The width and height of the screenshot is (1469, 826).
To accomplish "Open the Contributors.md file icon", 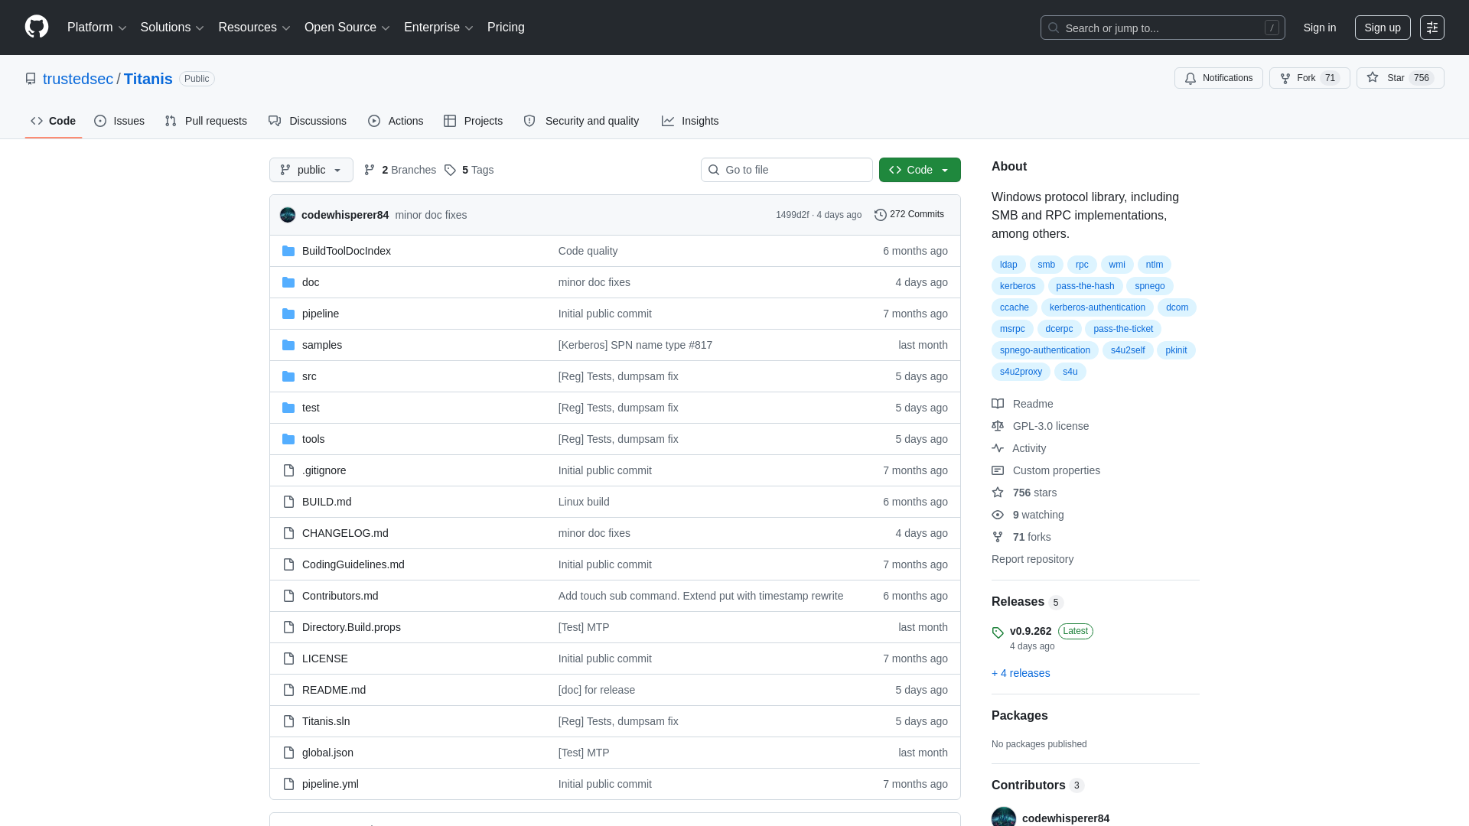I will 288,596.
